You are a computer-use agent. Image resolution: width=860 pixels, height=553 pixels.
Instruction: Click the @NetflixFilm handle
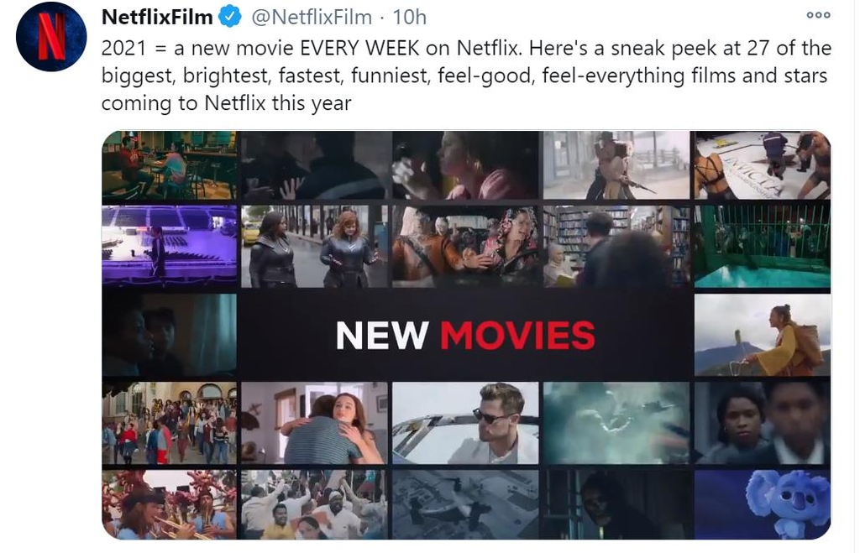(x=312, y=17)
